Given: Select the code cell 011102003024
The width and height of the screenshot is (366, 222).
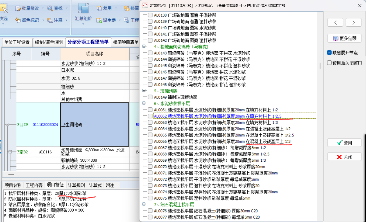Looking at the screenshot, I should pos(46,124).
